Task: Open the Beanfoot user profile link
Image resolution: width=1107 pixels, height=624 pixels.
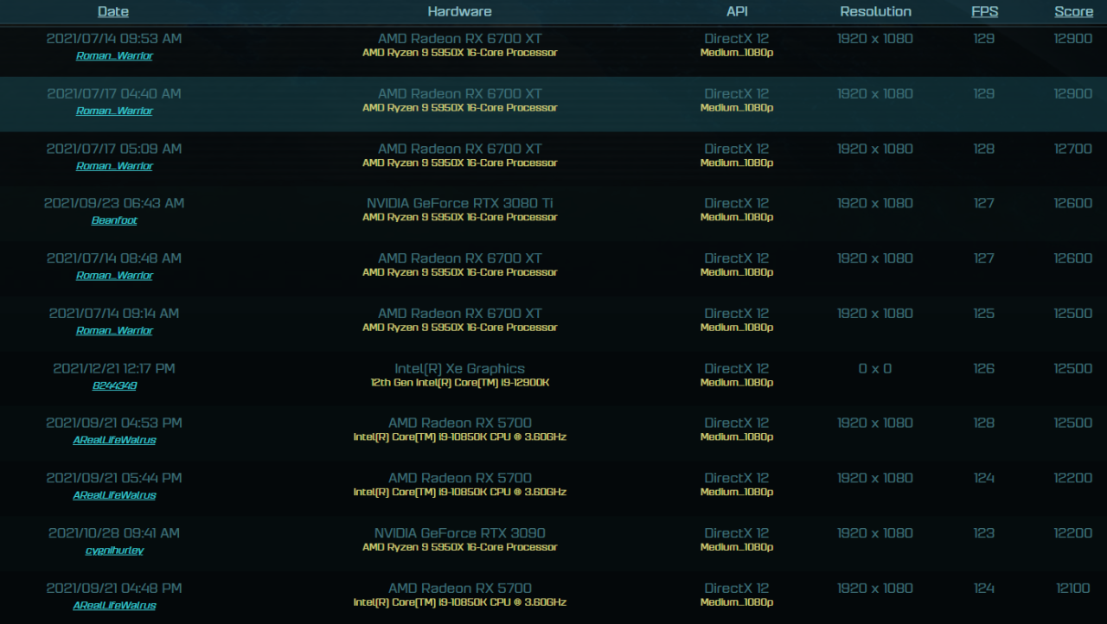Action: pos(114,220)
